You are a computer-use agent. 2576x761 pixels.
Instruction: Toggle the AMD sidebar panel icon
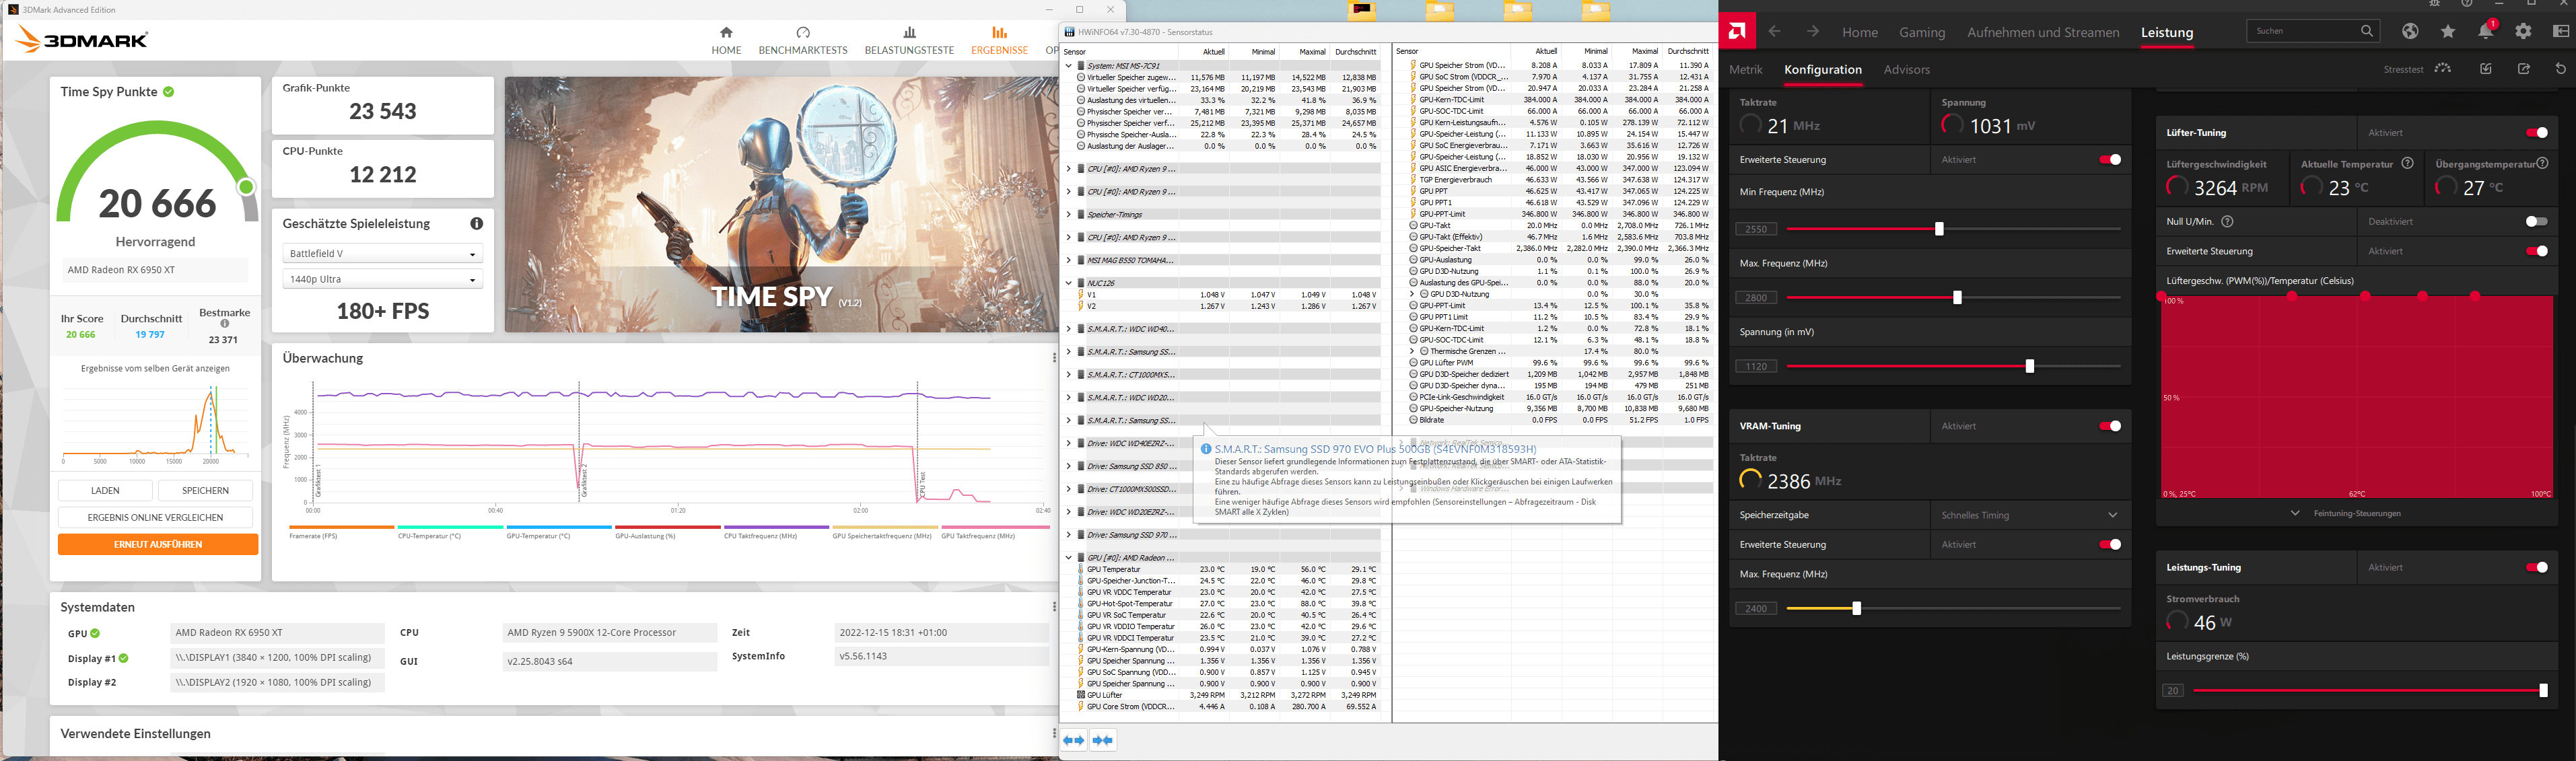point(2561,32)
